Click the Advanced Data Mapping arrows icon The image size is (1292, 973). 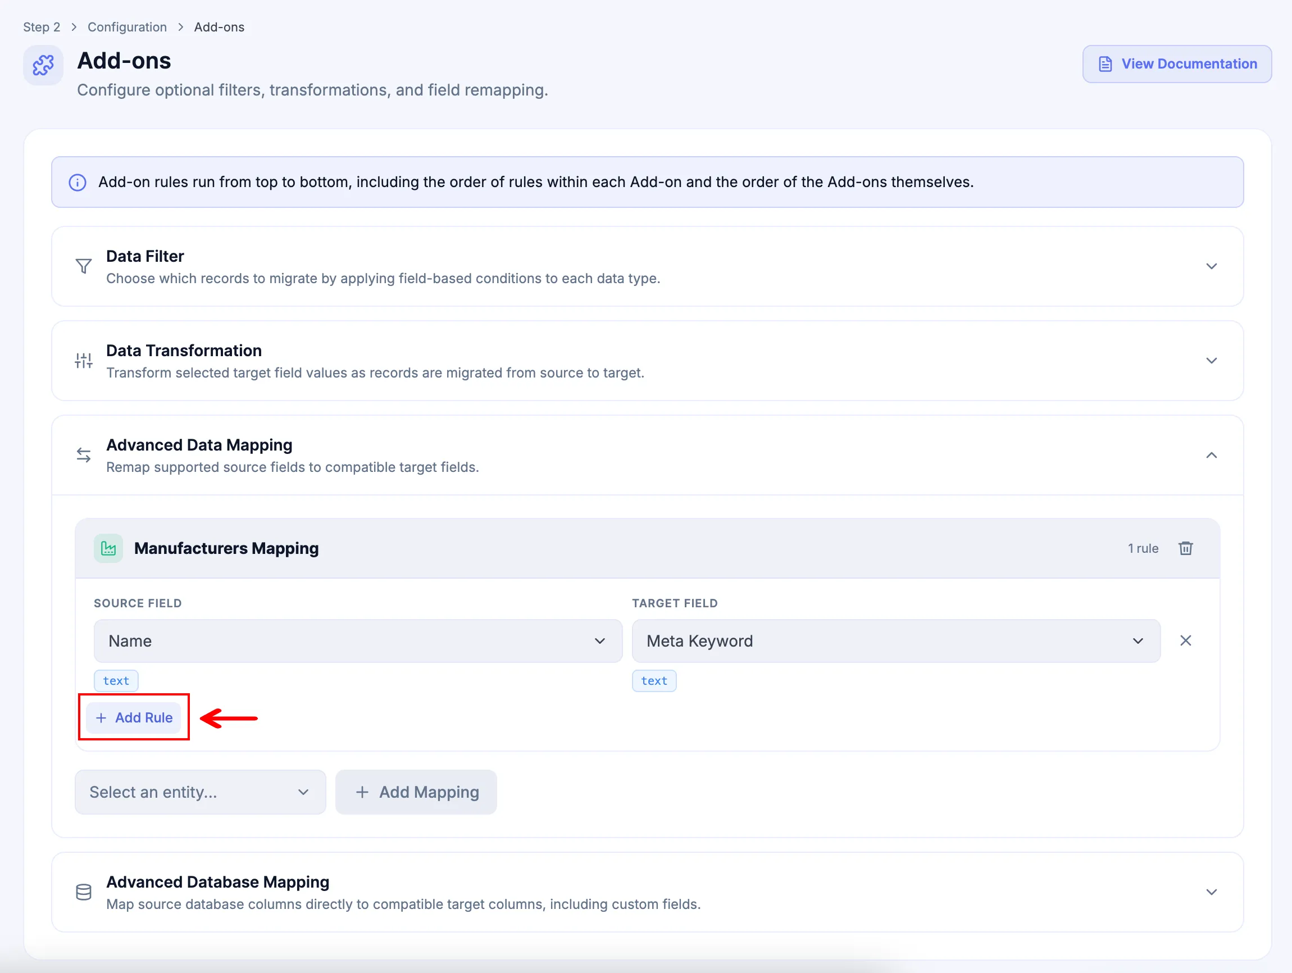click(84, 455)
